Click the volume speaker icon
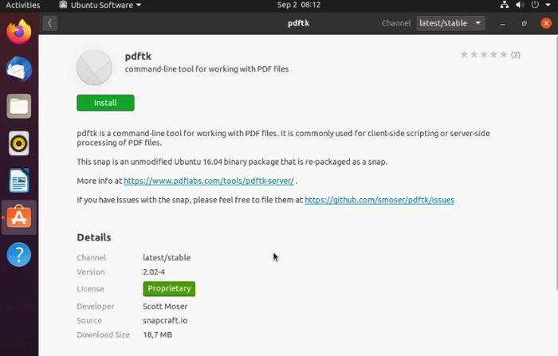 520,5
